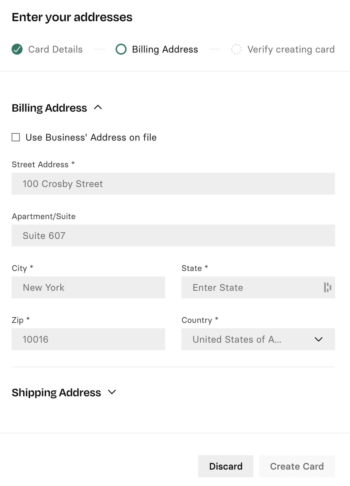Click the Discard button
350x486 pixels.
226,466
